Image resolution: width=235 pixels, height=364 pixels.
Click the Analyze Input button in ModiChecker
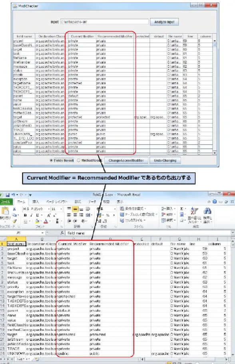(164, 22)
